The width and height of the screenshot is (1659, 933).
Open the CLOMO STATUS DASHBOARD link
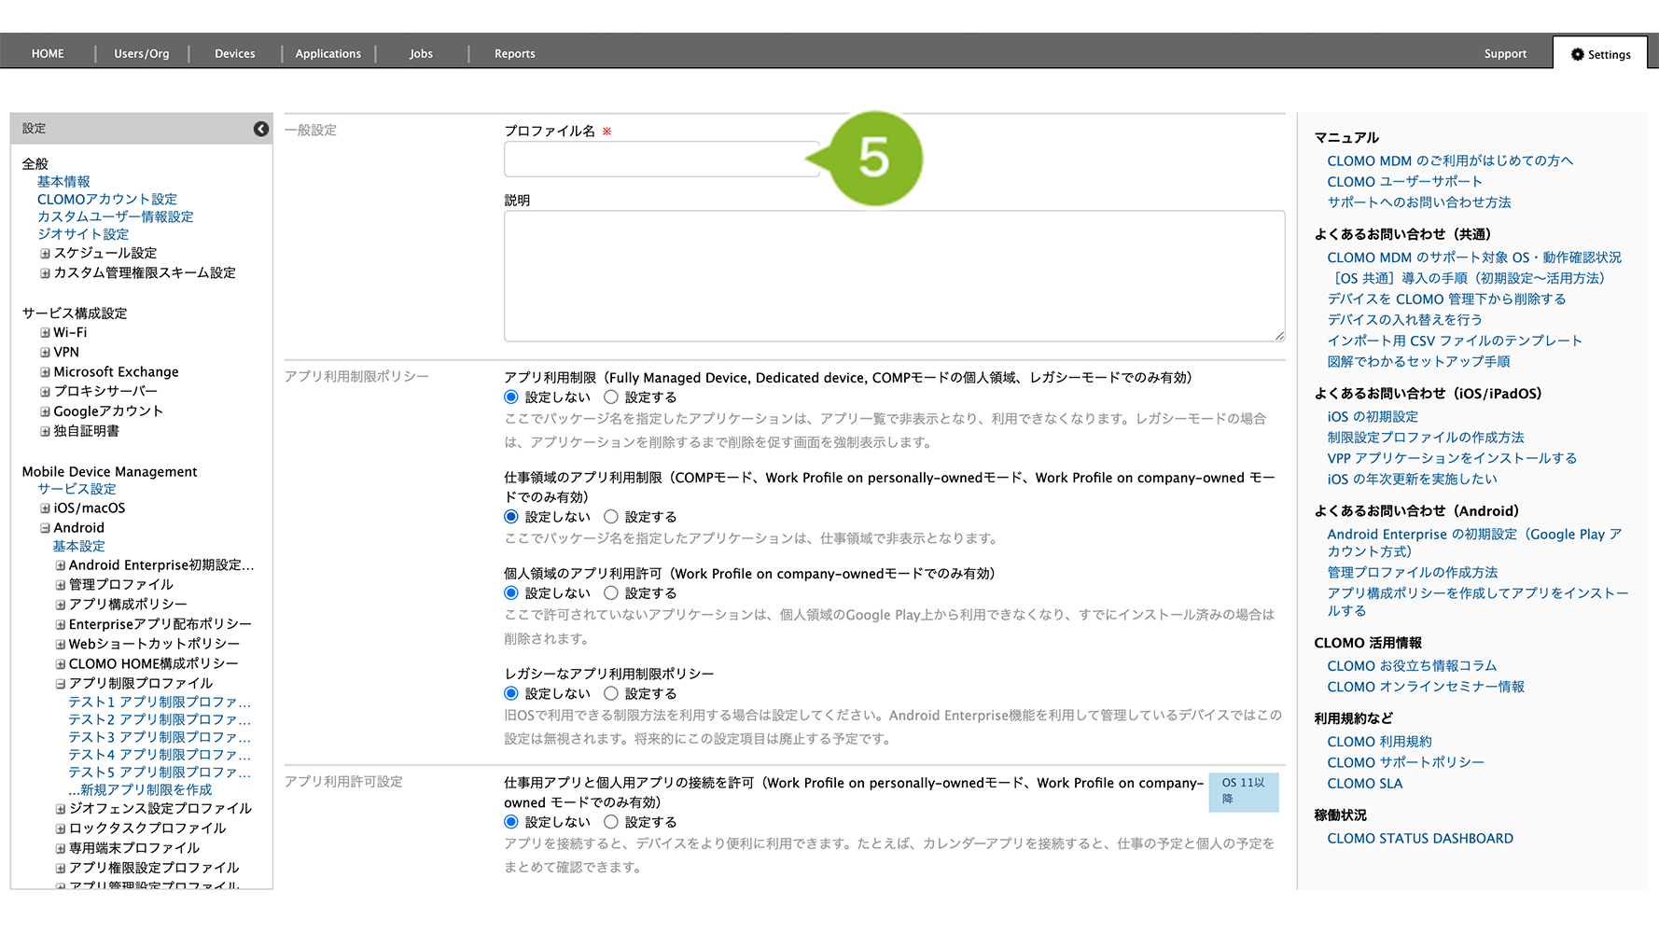click(x=1419, y=839)
